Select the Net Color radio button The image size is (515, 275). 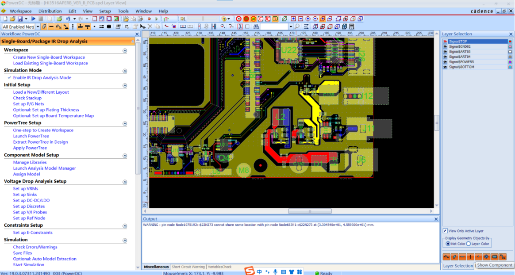pyautogui.click(x=448, y=244)
